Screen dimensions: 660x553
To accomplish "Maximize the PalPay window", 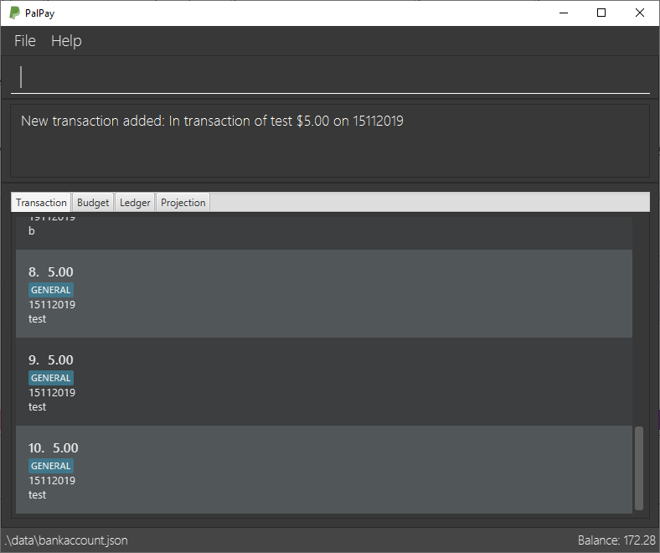I will pyautogui.click(x=601, y=13).
